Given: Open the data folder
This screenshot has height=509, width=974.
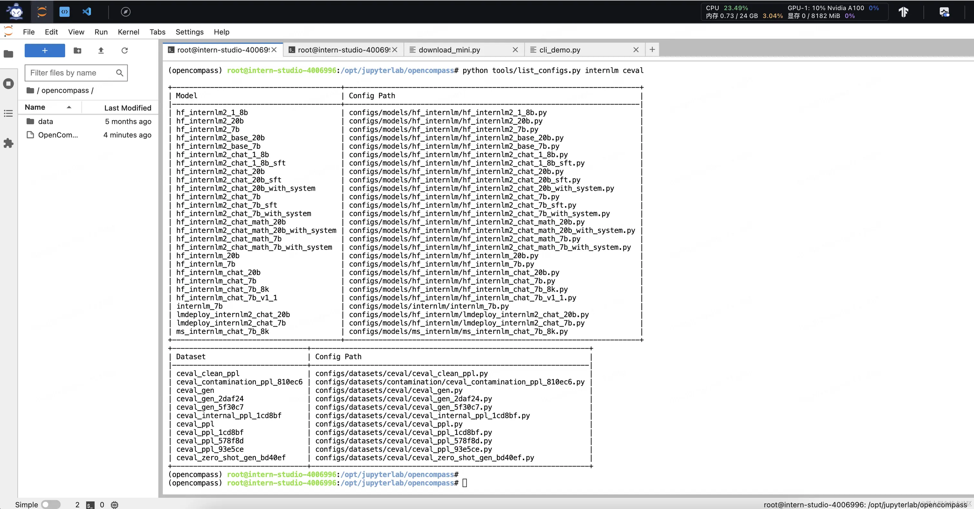Looking at the screenshot, I should [x=45, y=121].
